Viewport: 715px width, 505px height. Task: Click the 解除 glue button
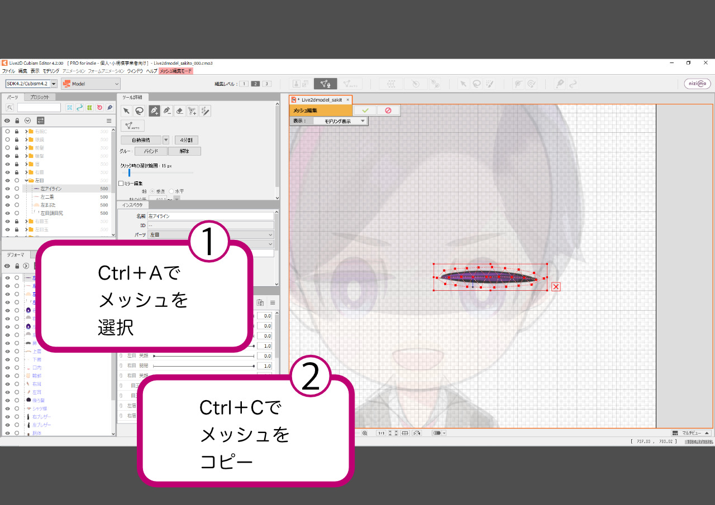tap(184, 151)
